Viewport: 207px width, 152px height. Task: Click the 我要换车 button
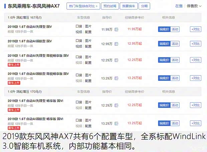[129, 6]
